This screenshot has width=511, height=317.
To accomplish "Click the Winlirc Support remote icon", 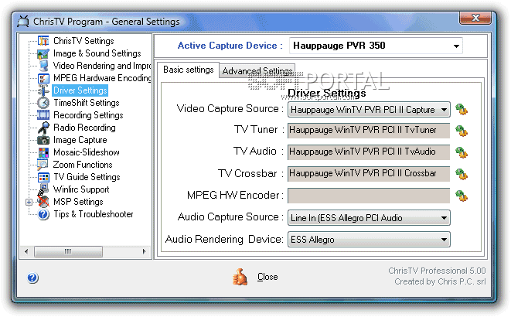I will pos(43,189).
